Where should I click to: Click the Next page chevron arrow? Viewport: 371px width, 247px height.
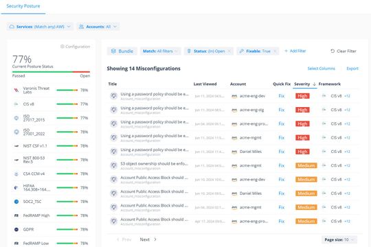(155, 239)
